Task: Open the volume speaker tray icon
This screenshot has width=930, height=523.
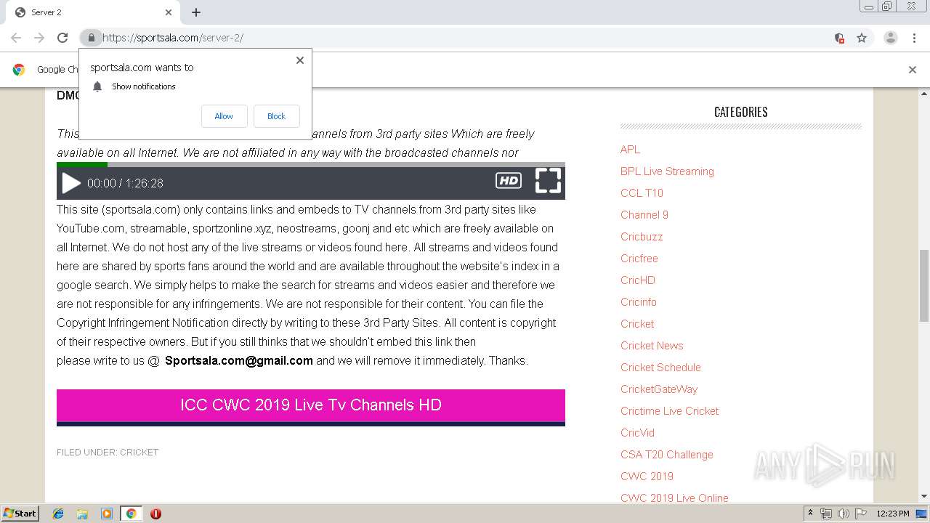Action: [844, 513]
